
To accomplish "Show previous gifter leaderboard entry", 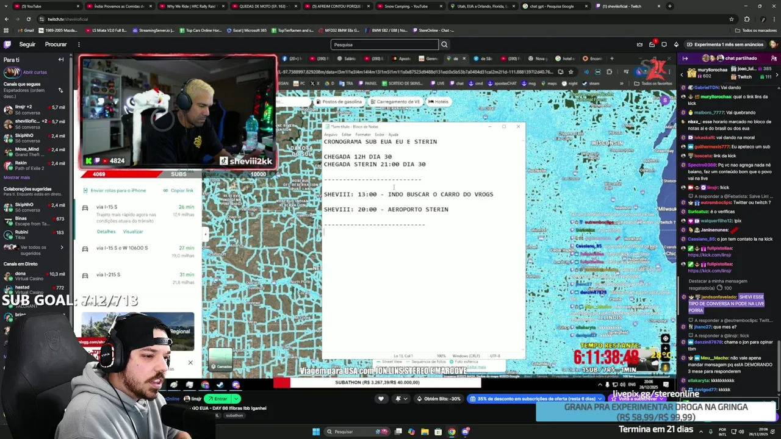I will 683,74.
